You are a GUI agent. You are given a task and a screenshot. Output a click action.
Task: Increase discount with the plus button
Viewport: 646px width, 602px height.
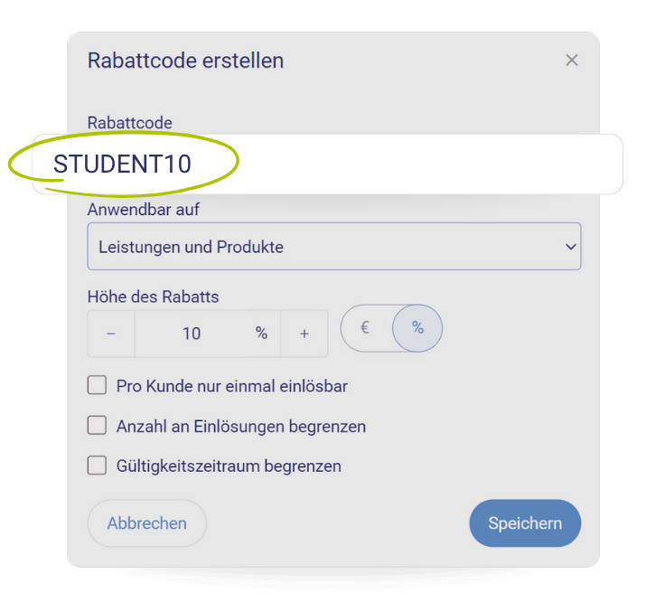click(x=304, y=334)
